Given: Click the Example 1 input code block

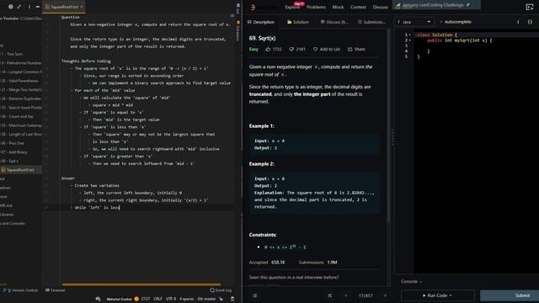Looking at the screenshot, I should coord(314,144).
